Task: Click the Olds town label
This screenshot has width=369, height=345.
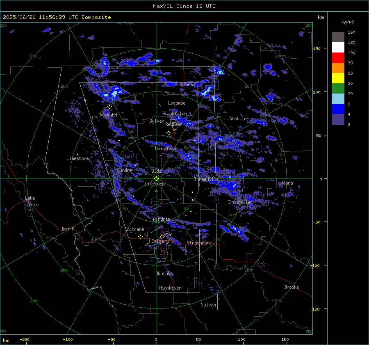Action: tap(156, 171)
